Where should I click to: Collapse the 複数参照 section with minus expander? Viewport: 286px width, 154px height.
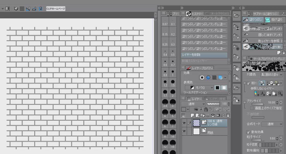pyautogui.click(x=245, y=83)
